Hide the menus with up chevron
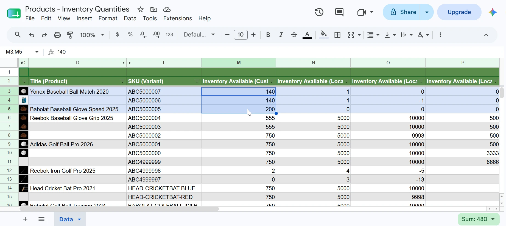506x226 pixels. point(486,35)
